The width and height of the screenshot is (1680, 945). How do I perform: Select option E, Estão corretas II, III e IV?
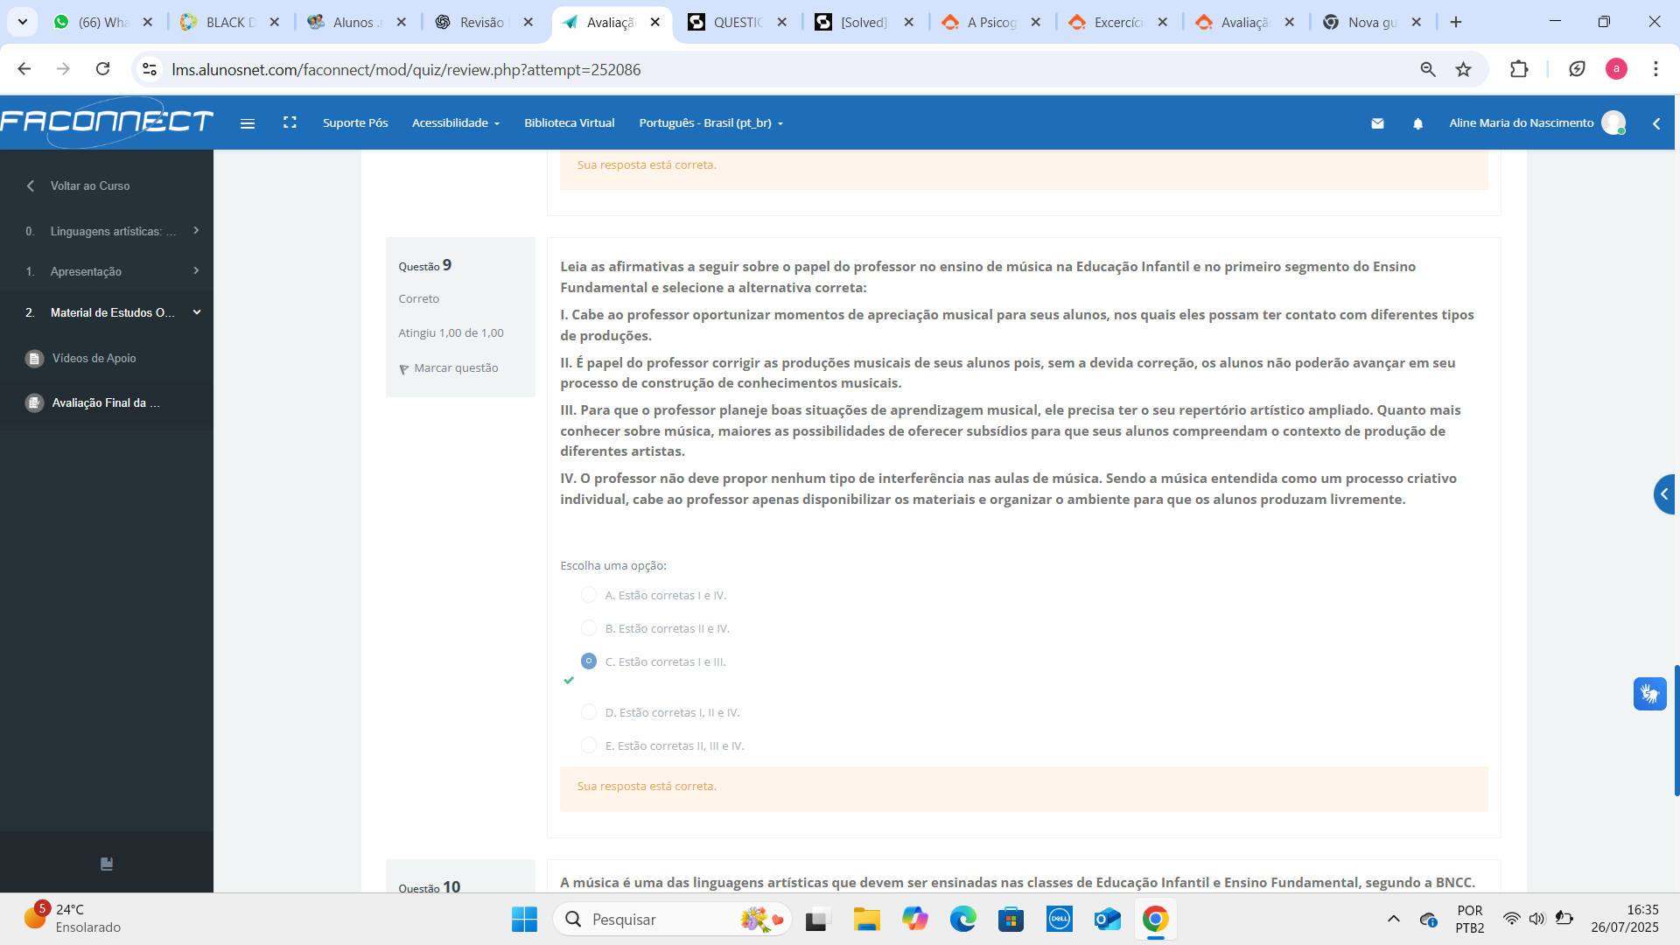tap(589, 745)
